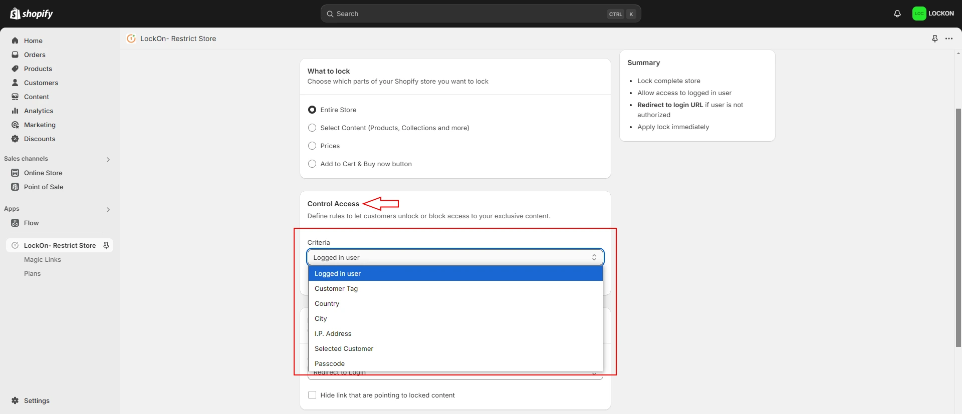Select the Prices radio option
The image size is (962, 414).
pyautogui.click(x=312, y=146)
